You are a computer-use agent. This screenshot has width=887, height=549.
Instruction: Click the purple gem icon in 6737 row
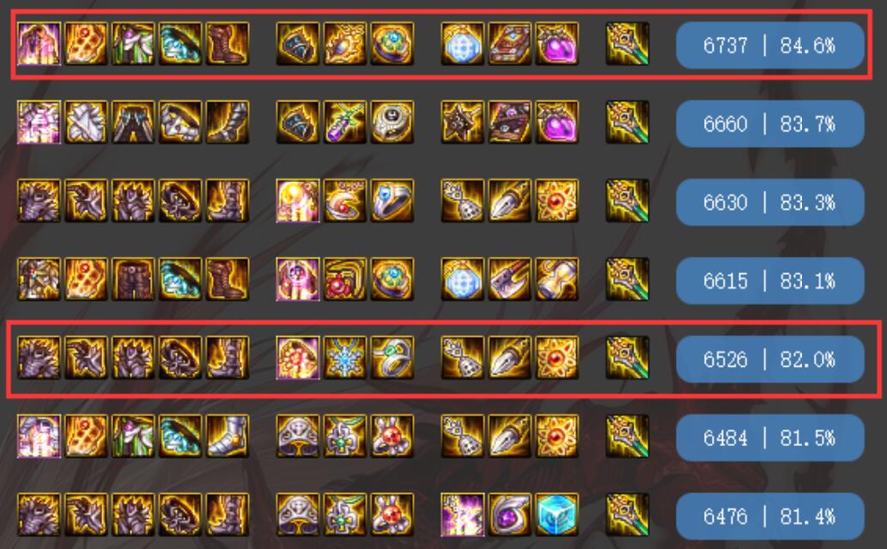[x=556, y=44]
